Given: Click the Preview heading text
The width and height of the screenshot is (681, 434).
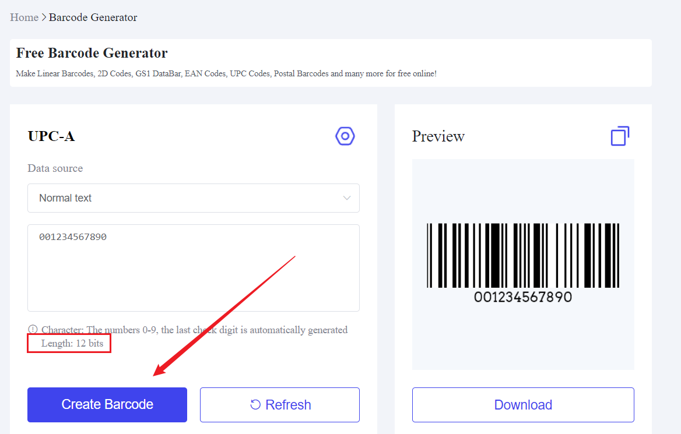Looking at the screenshot, I should tap(438, 136).
